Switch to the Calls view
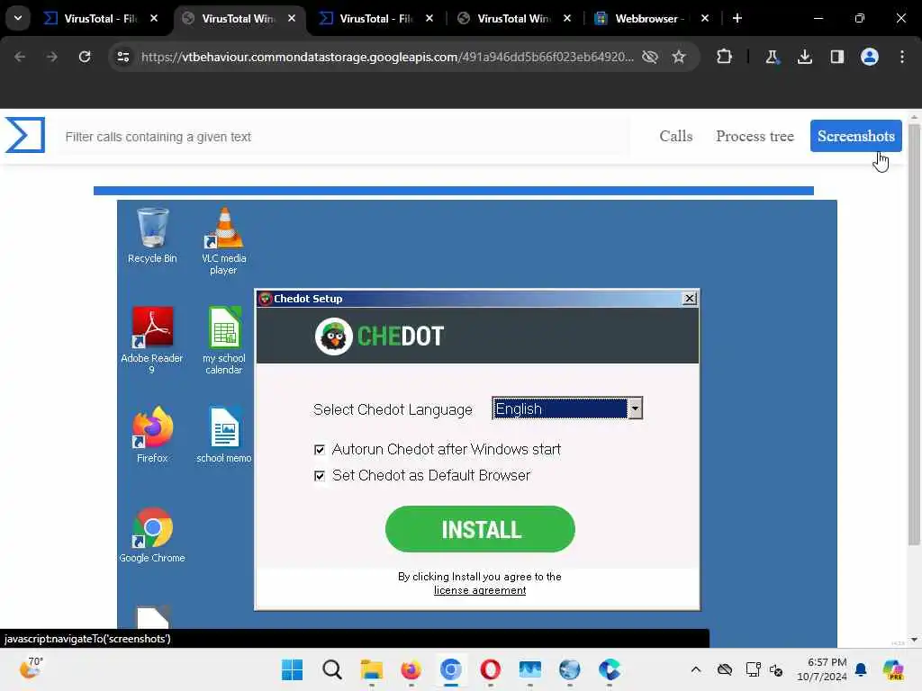922x691 pixels. tap(675, 137)
